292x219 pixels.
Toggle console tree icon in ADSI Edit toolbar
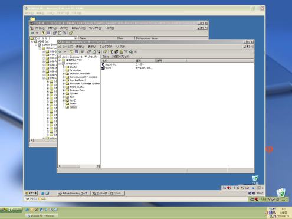(x=48, y=33)
